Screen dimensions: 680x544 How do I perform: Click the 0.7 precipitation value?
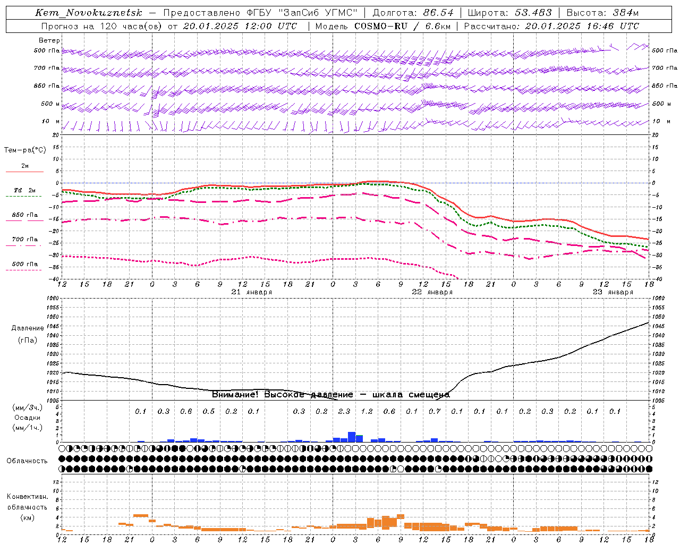coord(435,412)
